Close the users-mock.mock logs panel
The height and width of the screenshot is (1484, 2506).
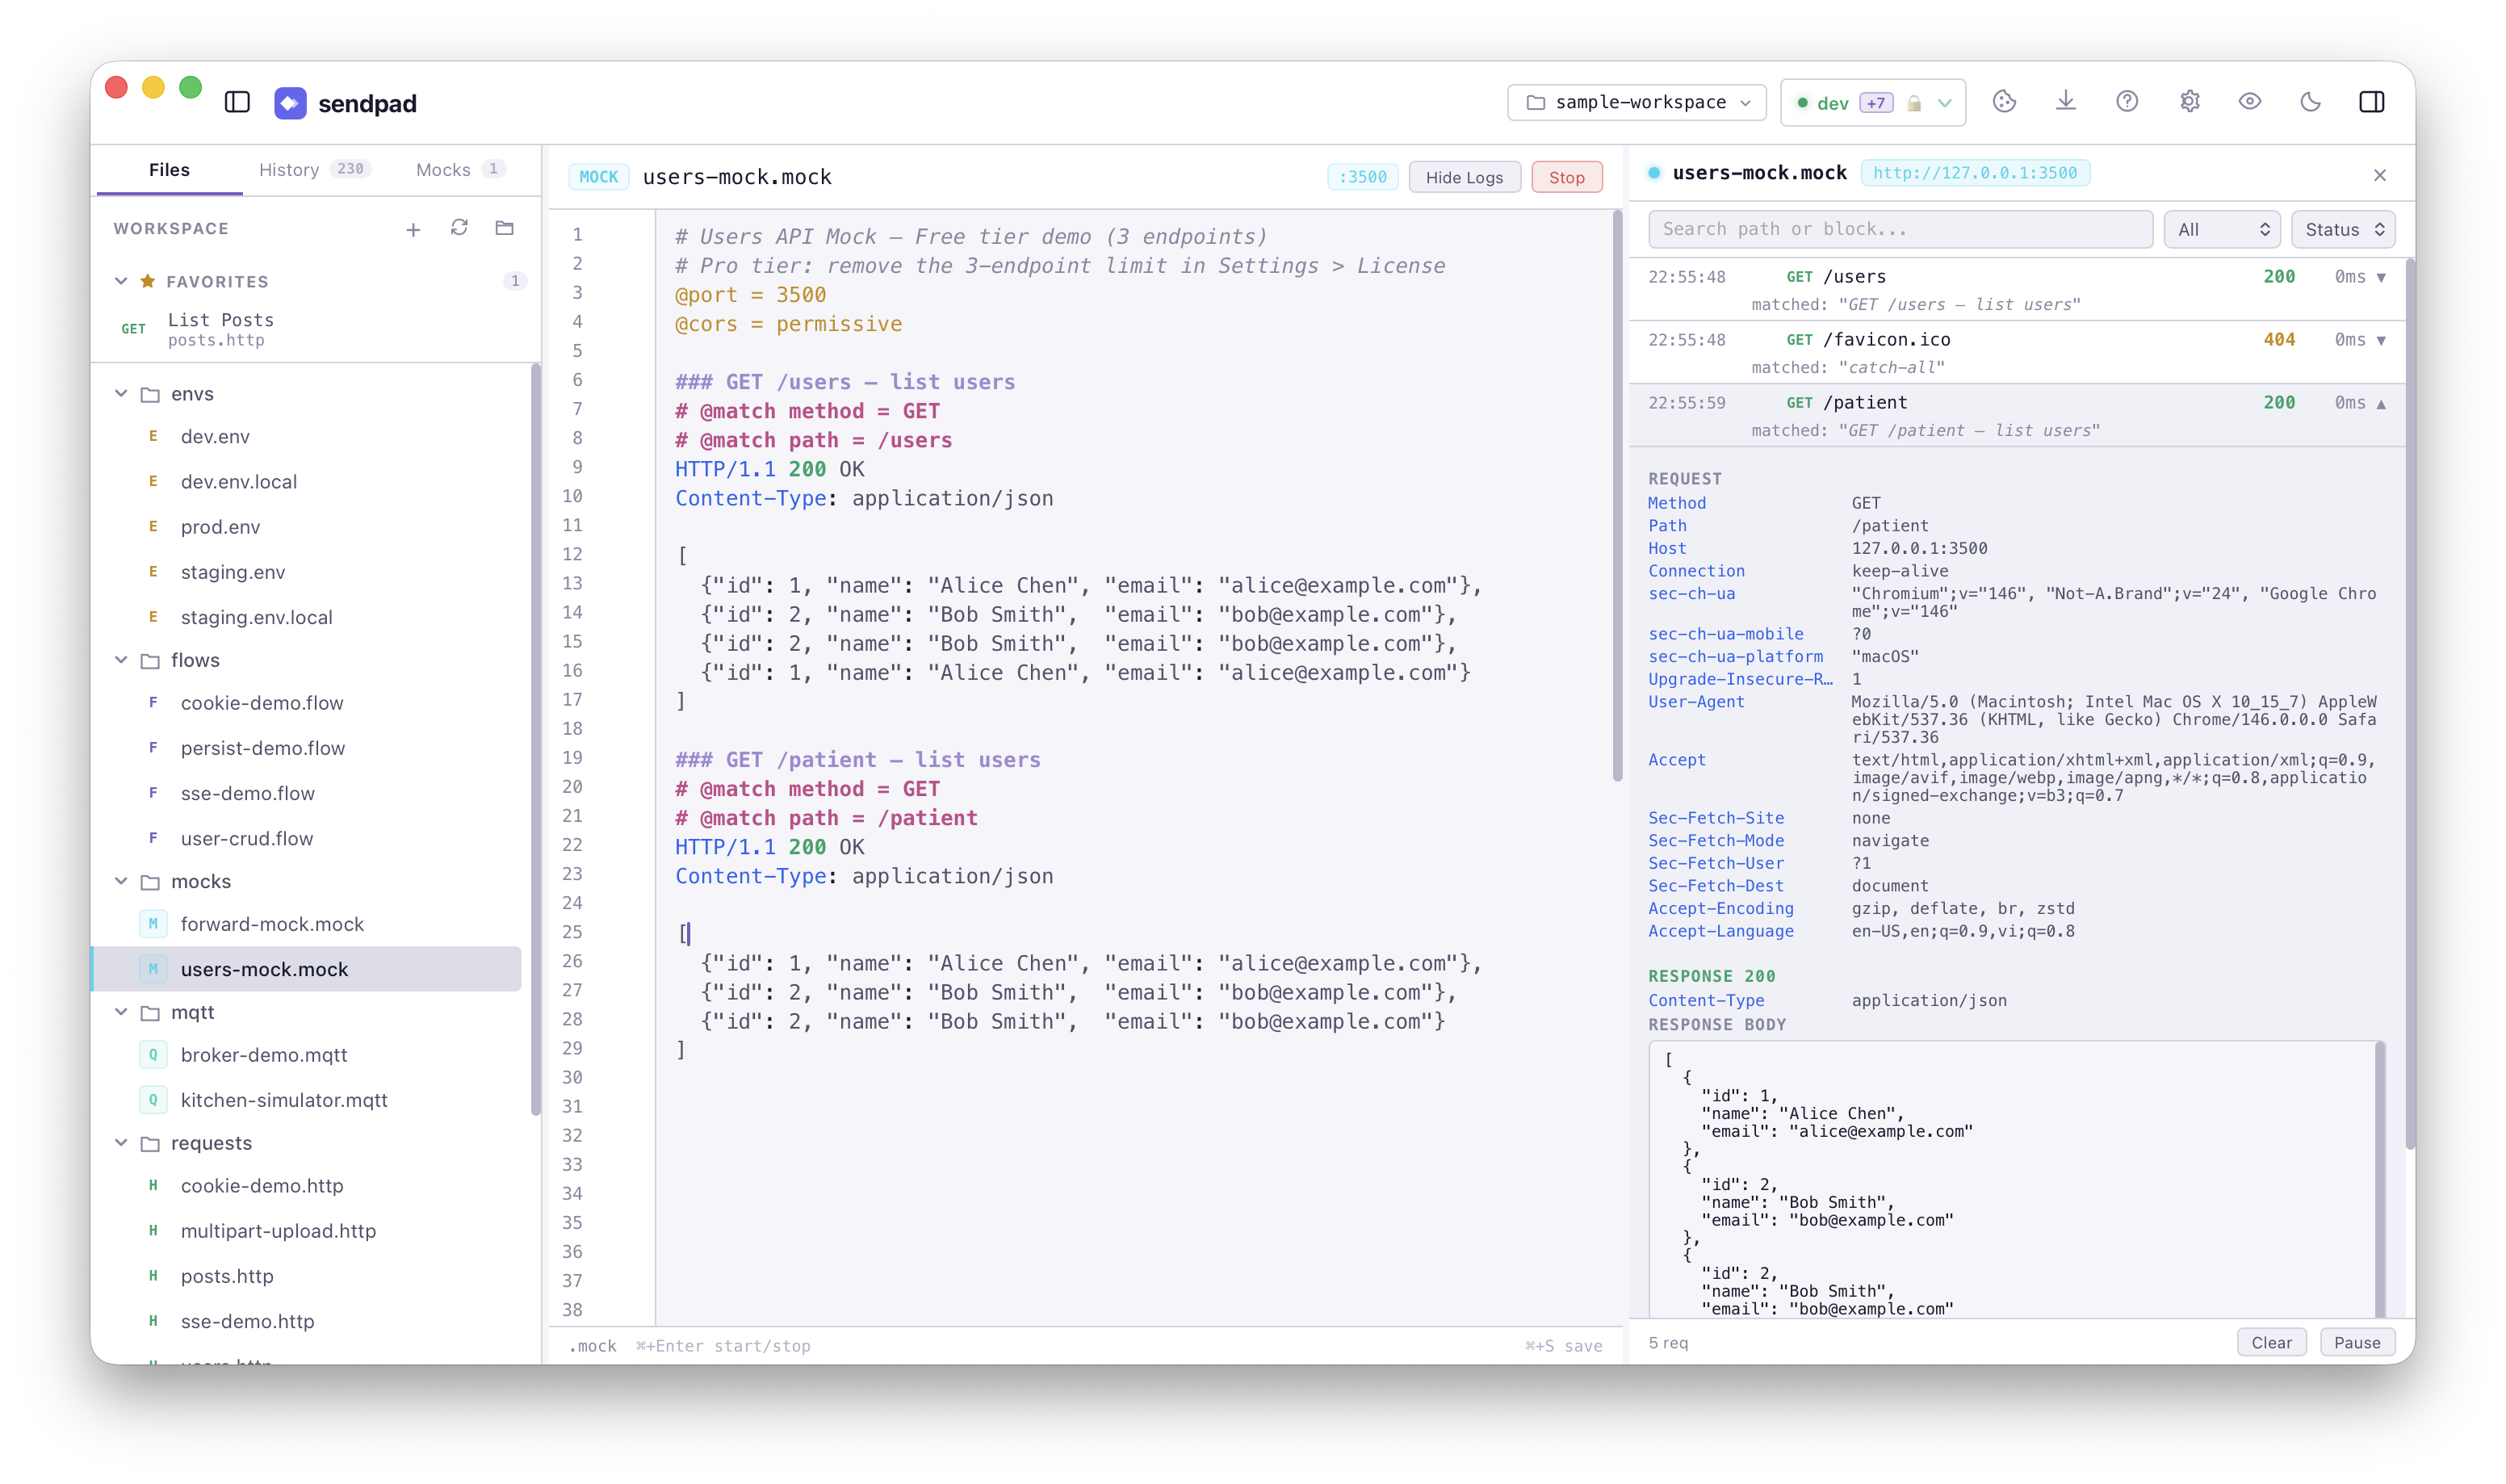tap(2379, 175)
